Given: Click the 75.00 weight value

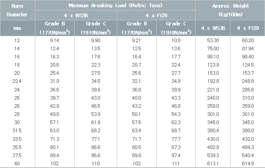Looking at the screenshot, I should [x=213, y=48].
